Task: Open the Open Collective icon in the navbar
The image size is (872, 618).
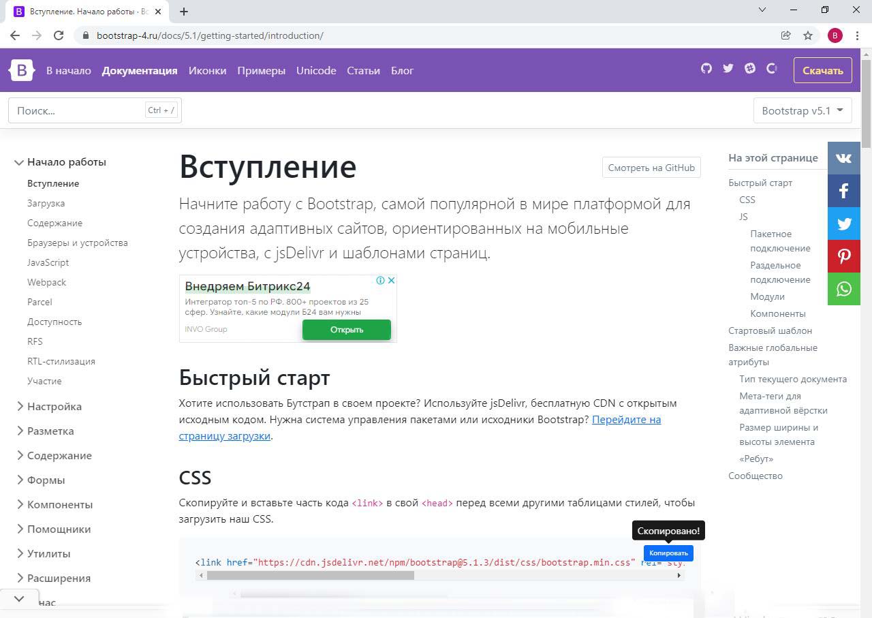Action: (772, 68)
